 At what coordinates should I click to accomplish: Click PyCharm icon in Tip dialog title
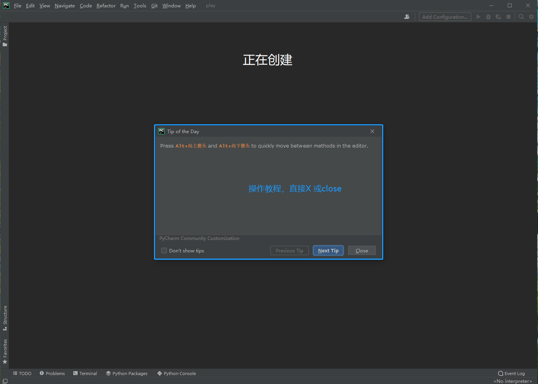click(x=161, y=131)
